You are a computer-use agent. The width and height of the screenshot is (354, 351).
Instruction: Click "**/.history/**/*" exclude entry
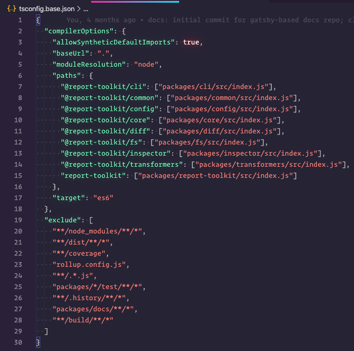[89, 298]
